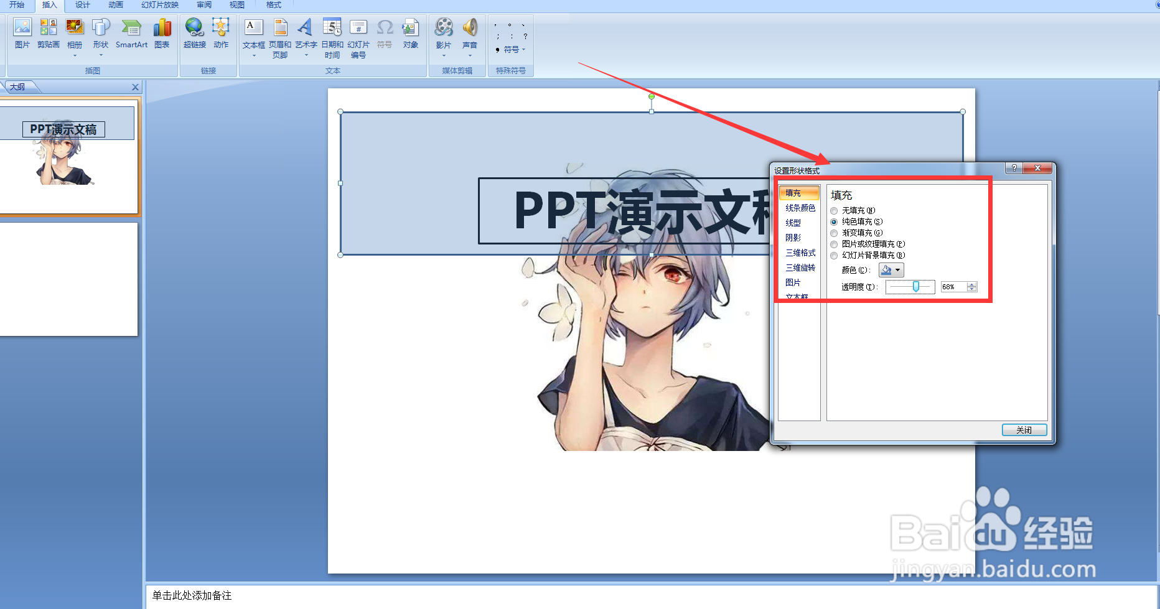Screen dimensions: 1160x609
Task: Click the 关闭 button in dialog
Action: 1024,430
